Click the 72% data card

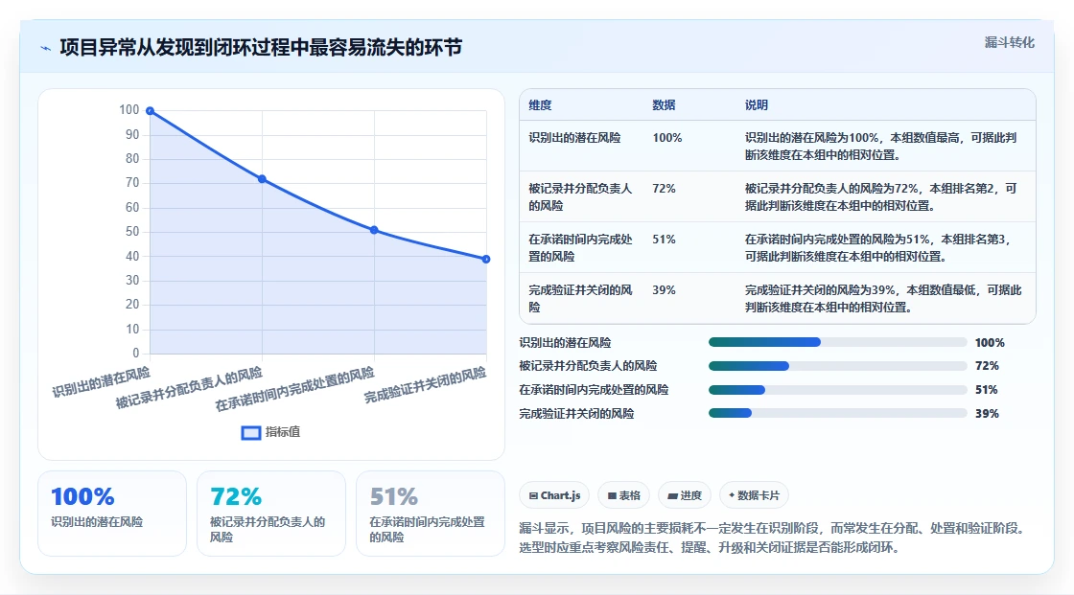click(x=271, y=513)
